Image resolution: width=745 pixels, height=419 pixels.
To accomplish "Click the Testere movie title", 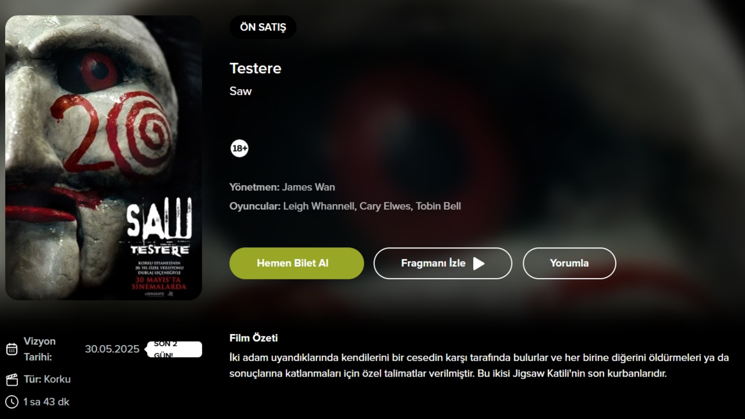I will click(x=256, y=68).
